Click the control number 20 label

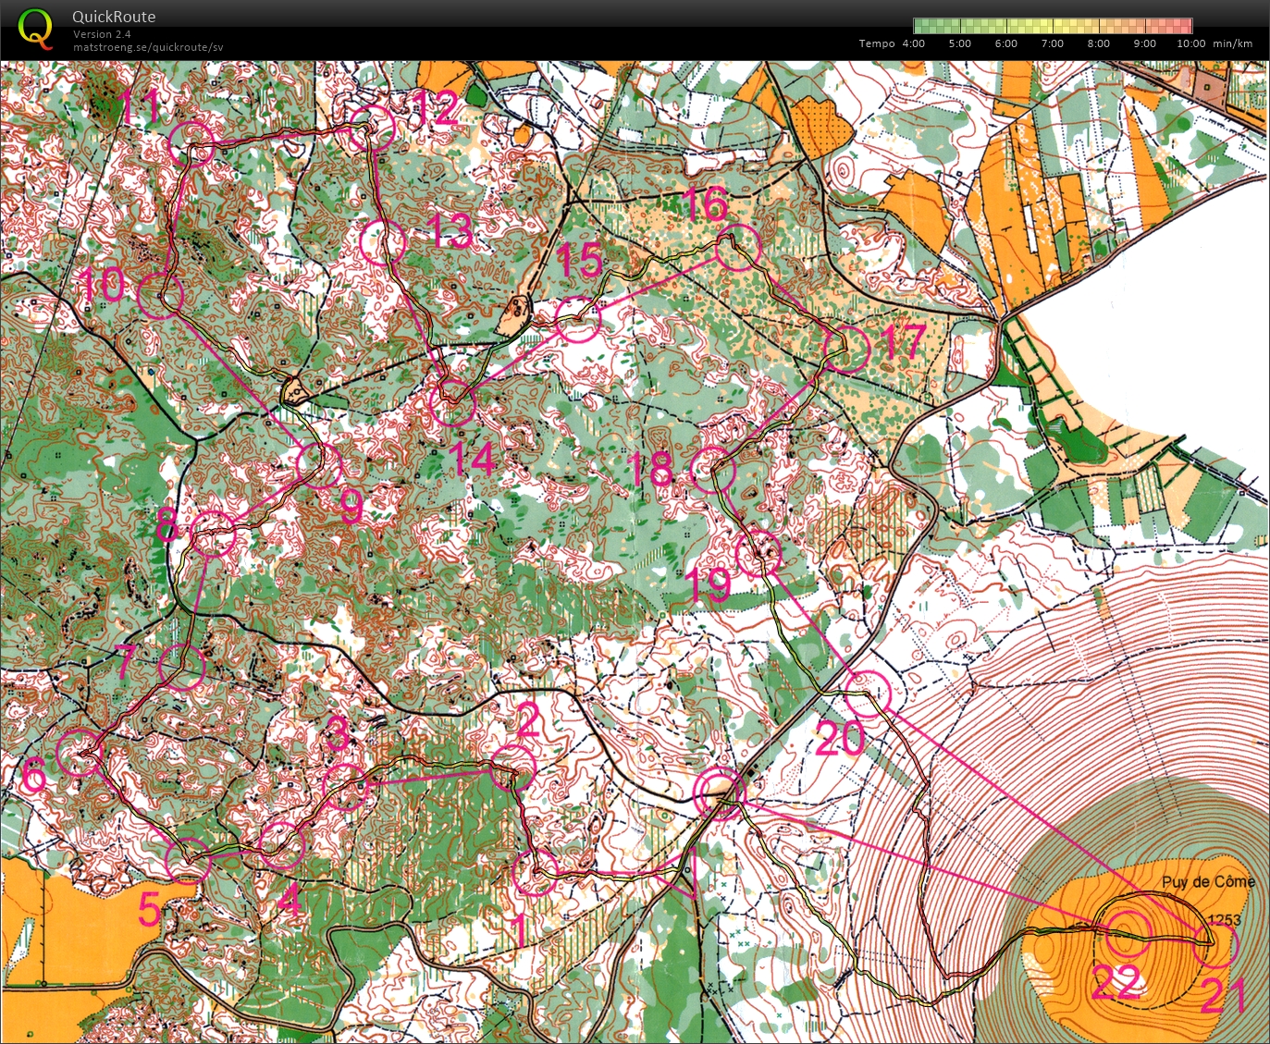click(x=840, y=738)
